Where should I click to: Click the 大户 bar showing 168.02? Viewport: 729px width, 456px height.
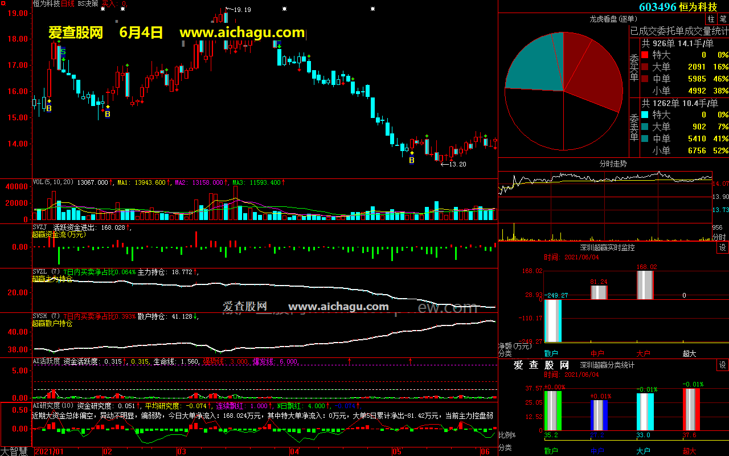645,285
